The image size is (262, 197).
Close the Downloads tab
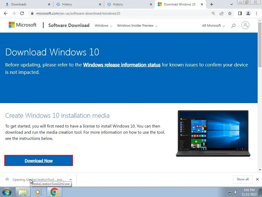(49, 4)
